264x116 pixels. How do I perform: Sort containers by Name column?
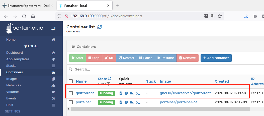point(81,81)
